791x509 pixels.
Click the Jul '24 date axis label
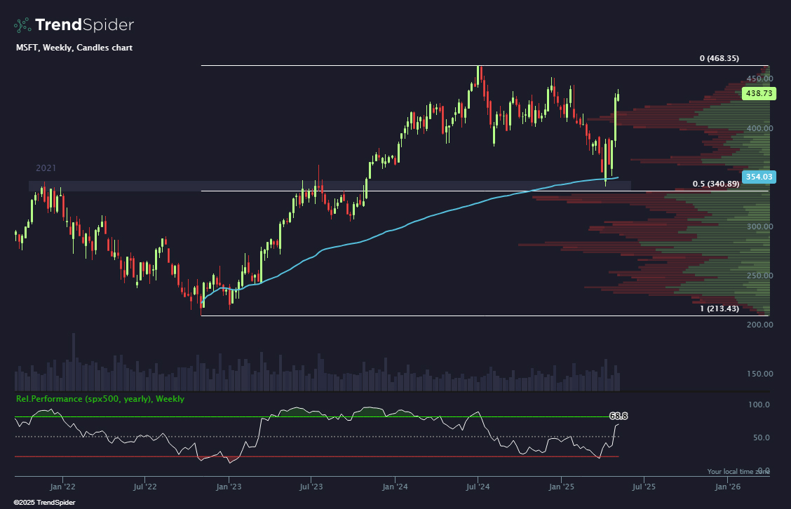point(478,487)
